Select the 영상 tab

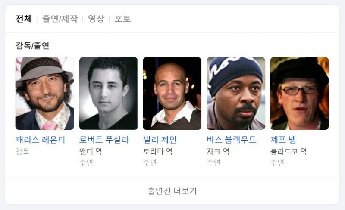96,19
